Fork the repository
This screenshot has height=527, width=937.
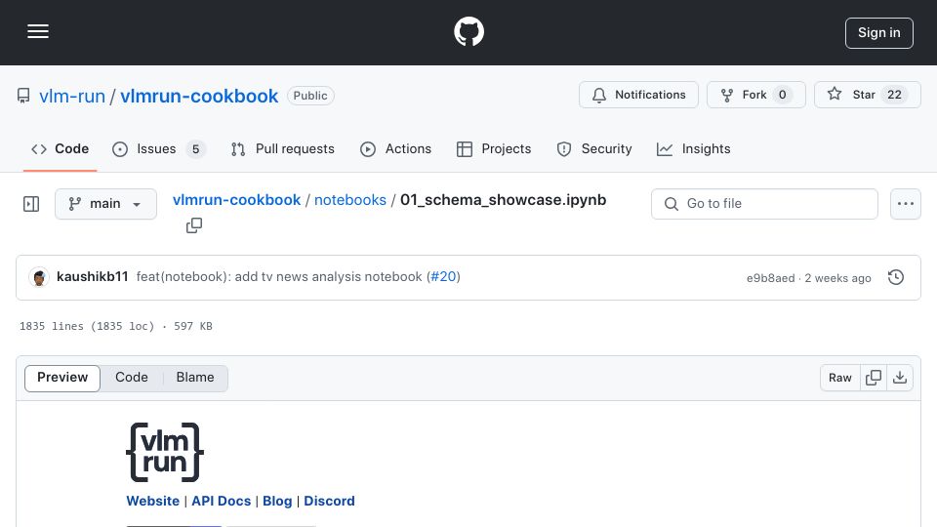755,95
